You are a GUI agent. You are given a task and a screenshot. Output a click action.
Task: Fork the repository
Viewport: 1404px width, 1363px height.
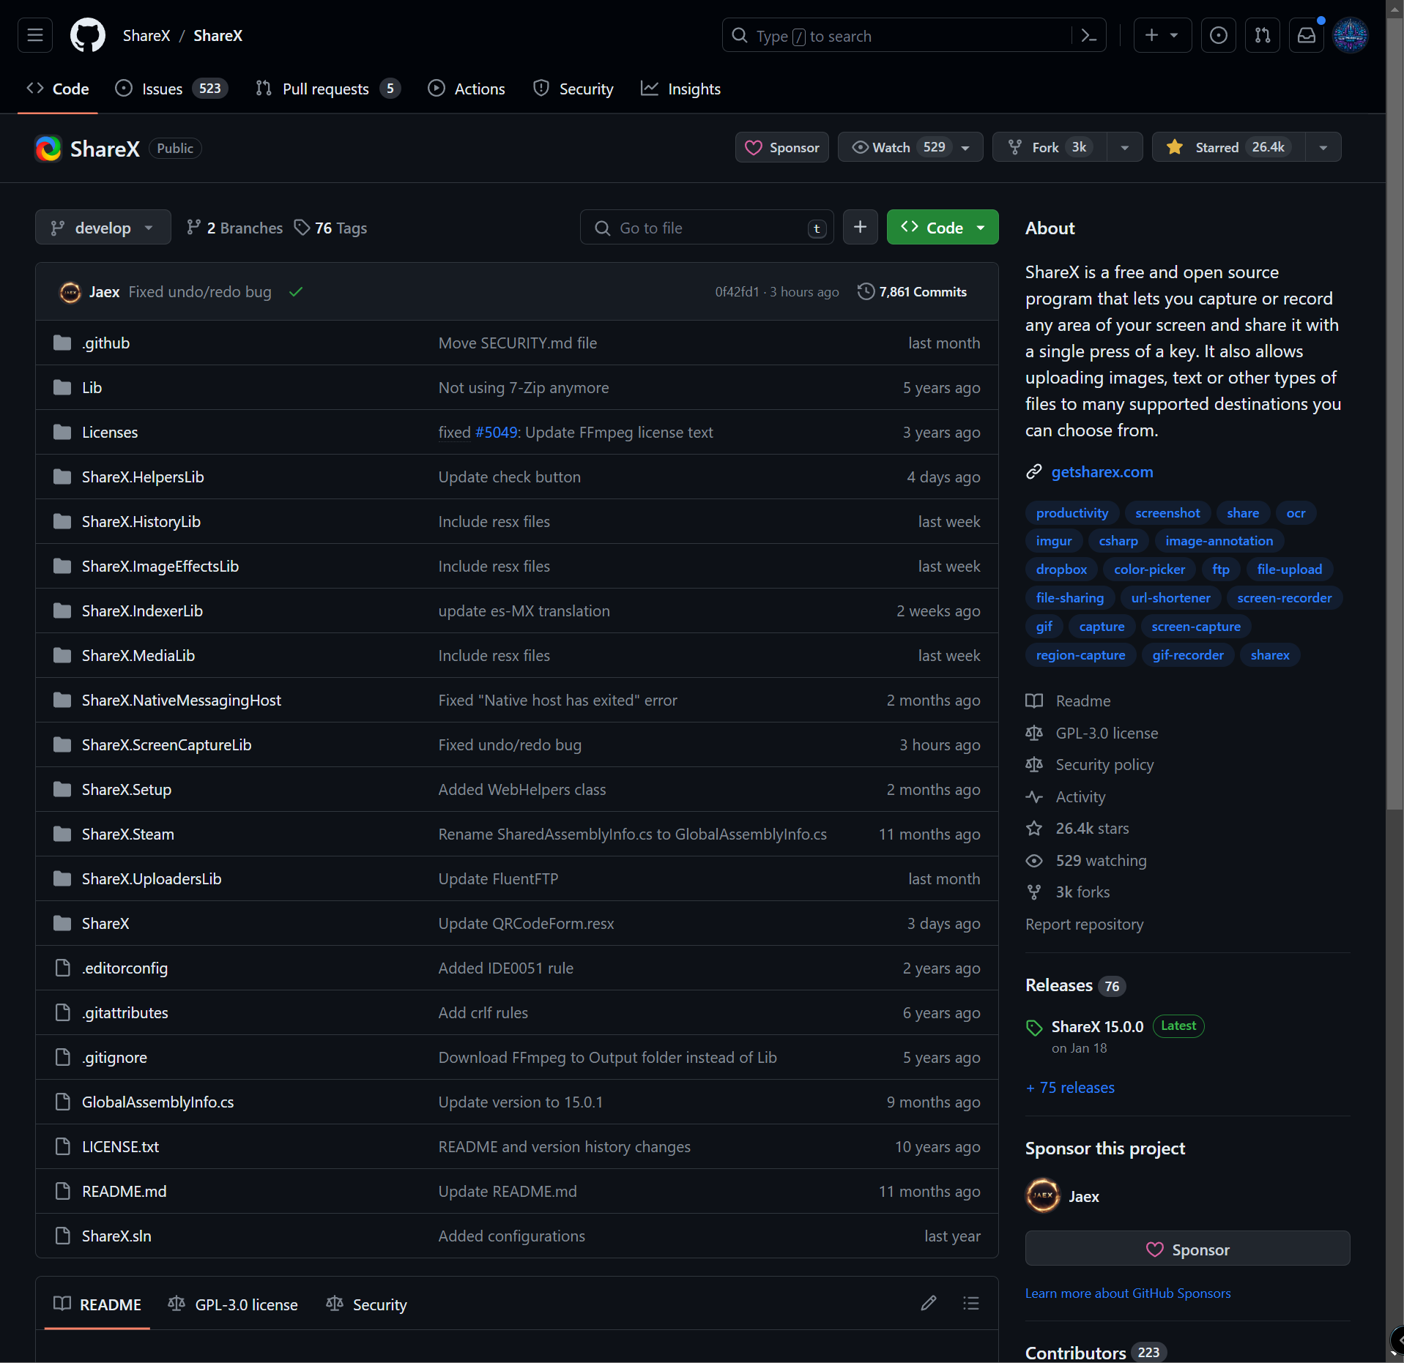tap(1049, 147)
